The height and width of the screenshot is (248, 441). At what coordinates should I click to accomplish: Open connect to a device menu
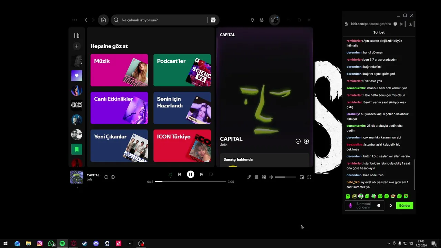coord(264,177)
